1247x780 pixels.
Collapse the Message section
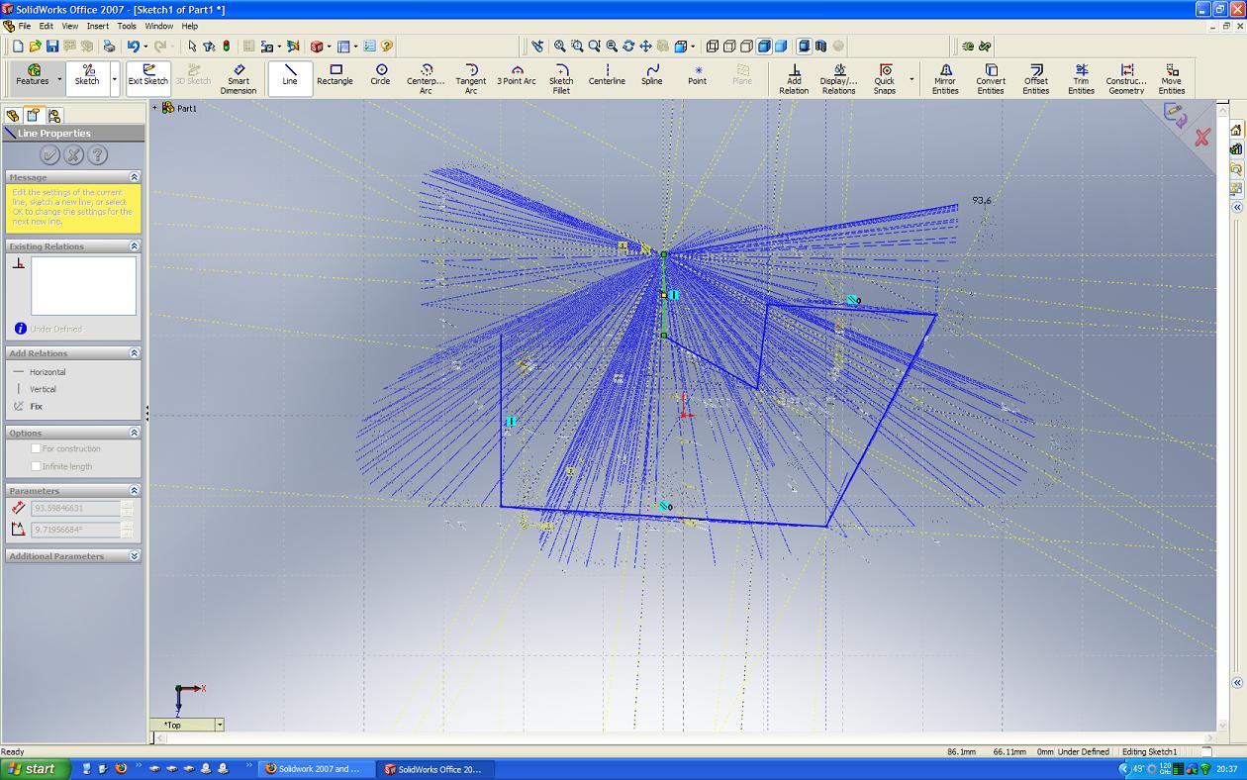[x=135, y=177]
